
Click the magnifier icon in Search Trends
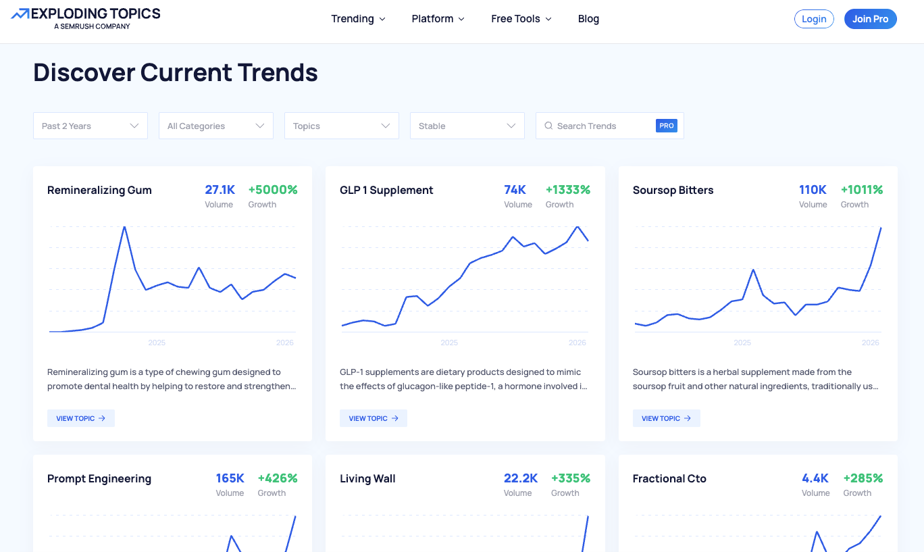point(548,126)
